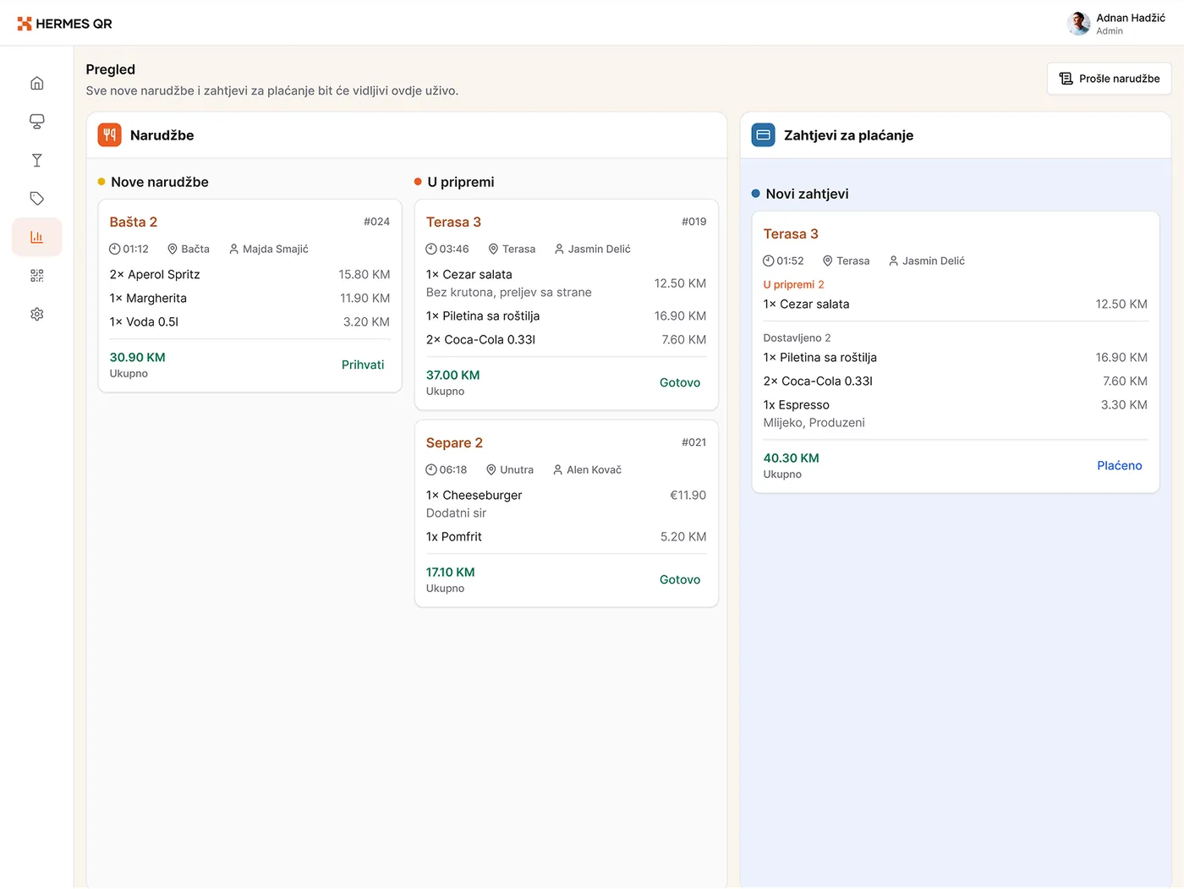The image size is (1184, 889).
Task: Click the 17.10 KM total amount
Action: pyautogui.click(x=450, y=572)
